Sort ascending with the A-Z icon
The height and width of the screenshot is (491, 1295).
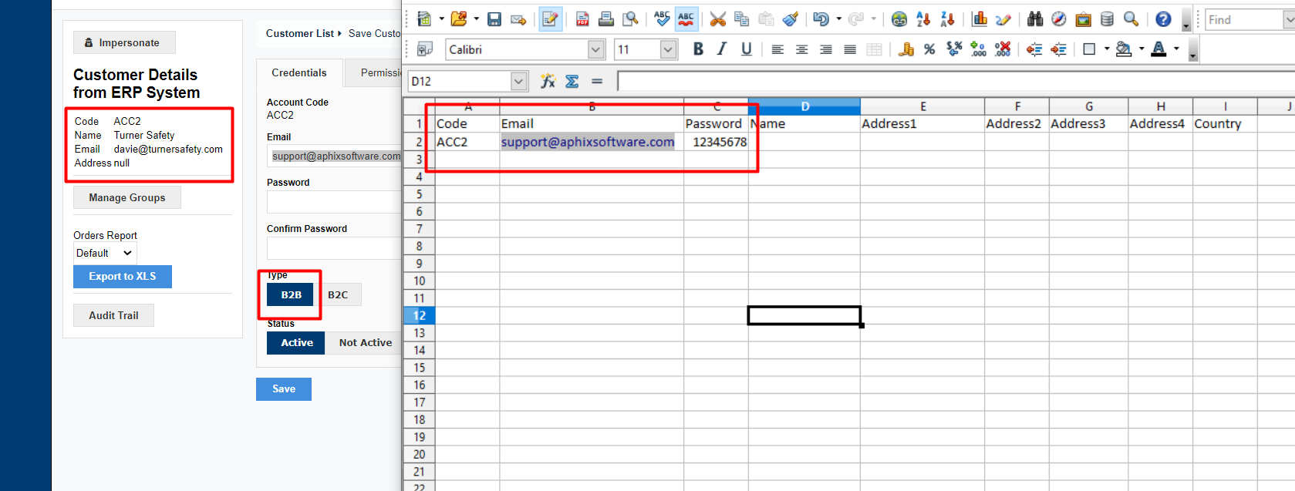click(923, 19)
